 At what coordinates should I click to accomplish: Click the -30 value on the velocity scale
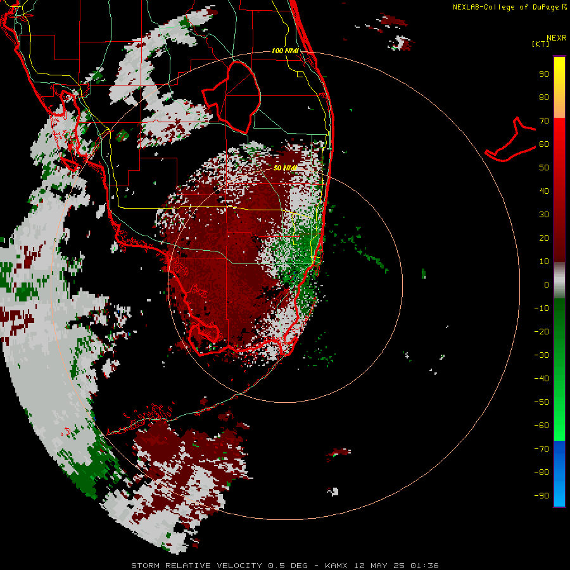(541, 355)
